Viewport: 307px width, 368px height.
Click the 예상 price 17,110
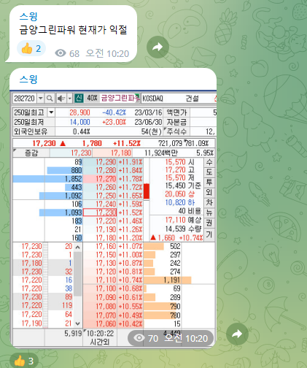click(x=176, y=220)
